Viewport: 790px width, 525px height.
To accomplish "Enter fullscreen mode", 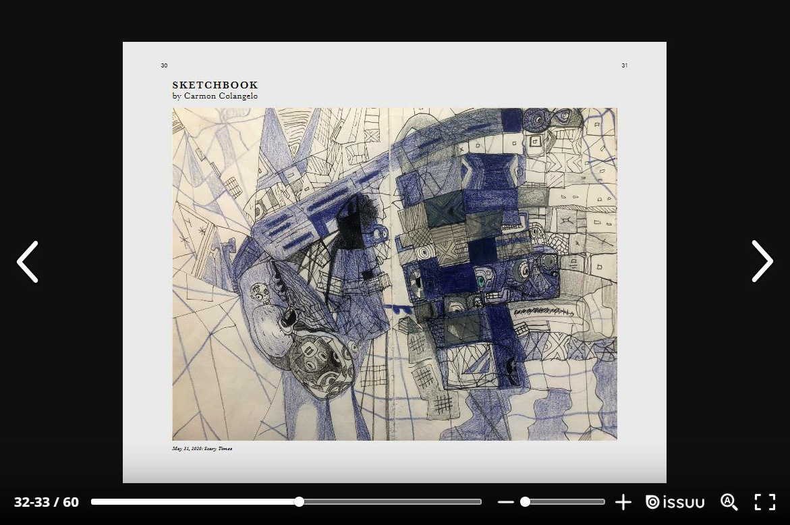I will tap(764, 502).
